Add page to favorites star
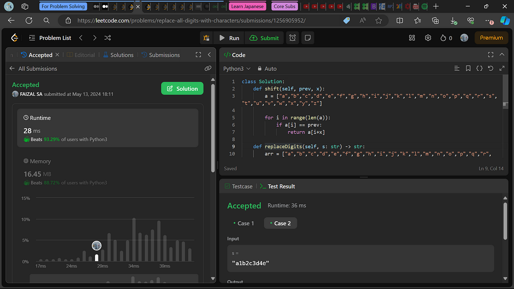 pyautogui.click(x=378, y=20)
